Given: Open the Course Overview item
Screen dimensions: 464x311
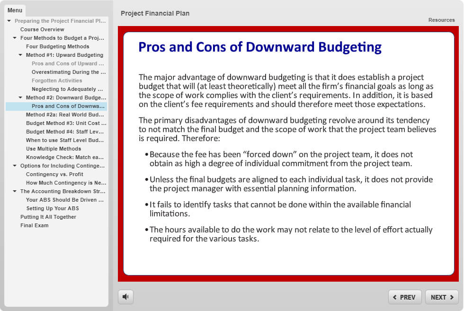Looking at the screenshot, I should click(42, 29).
